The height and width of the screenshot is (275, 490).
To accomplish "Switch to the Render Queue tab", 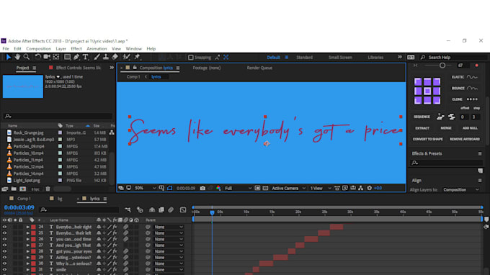I will [259, 68].
